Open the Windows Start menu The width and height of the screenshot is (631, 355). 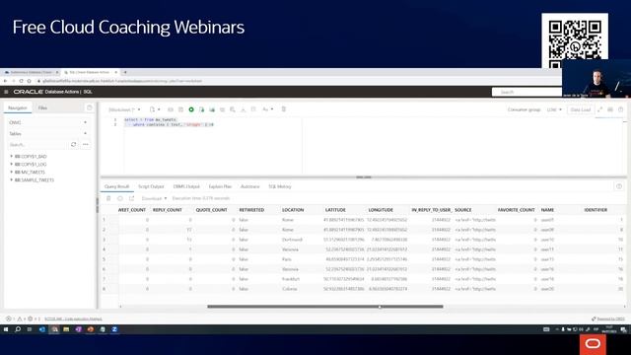point(6,329)
